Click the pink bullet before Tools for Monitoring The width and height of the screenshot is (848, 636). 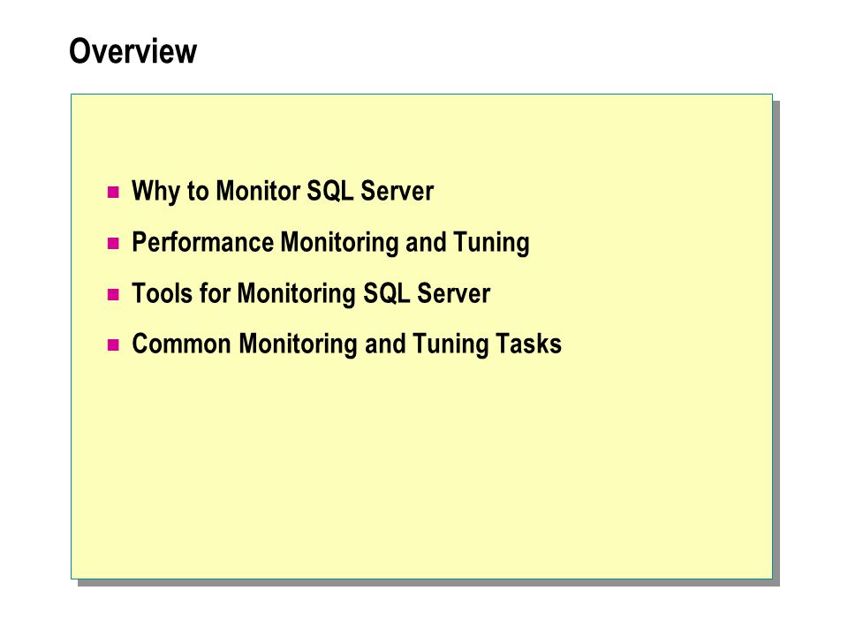pos(113,295)
